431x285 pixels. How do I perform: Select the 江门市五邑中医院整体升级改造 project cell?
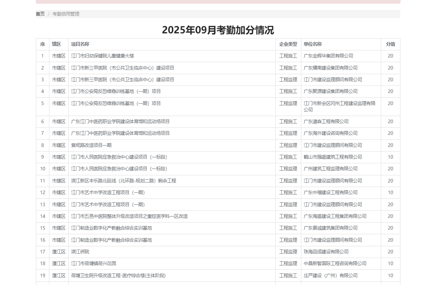click(129, 216)
